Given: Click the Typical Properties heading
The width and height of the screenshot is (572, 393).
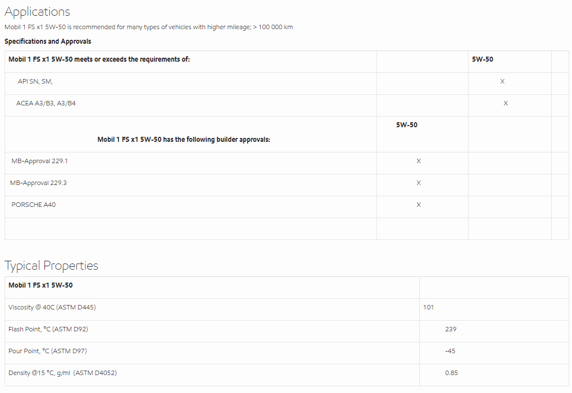Looking at the screenshot, I should point(51,266).
